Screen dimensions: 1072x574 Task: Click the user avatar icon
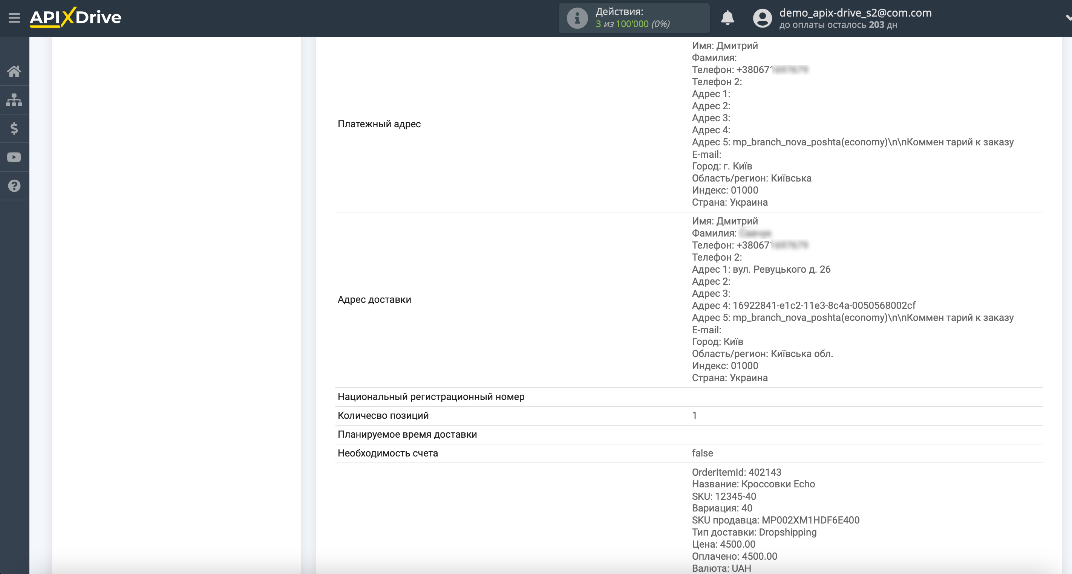coord(763,18)
